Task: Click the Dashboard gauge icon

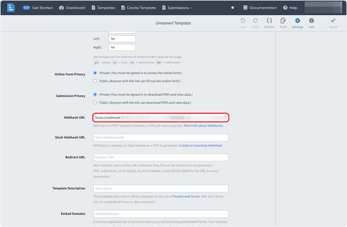Action: pos(61,8)
